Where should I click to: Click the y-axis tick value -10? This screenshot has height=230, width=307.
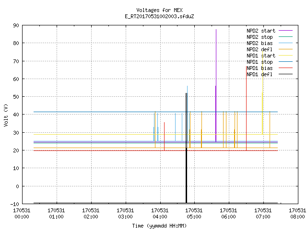pyautogui.click(x=15, y=204)
